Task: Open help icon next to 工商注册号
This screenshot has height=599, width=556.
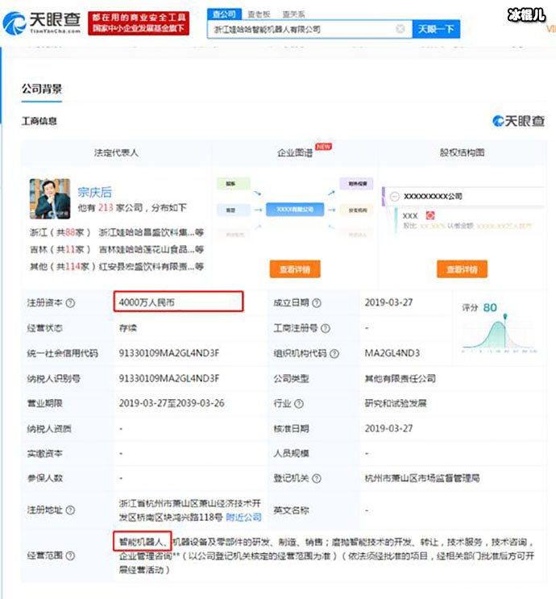Action: coord(326,328)
